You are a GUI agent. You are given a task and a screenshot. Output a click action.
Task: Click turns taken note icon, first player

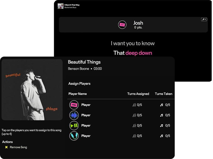click(161, 105)
